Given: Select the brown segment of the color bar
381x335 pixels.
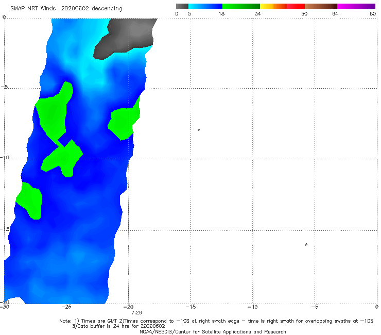Looking at the screenshot, I should (x=321, y=6).
